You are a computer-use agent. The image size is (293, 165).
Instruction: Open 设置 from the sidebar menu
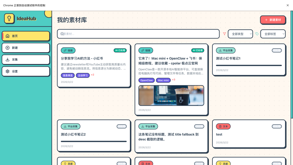pyautogui.click(x=26, y=72)
